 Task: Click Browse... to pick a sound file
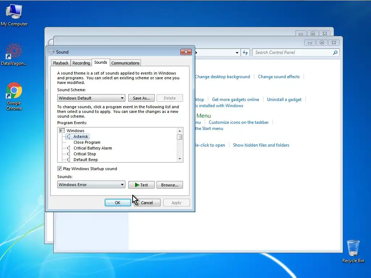(x=170, y=185)
